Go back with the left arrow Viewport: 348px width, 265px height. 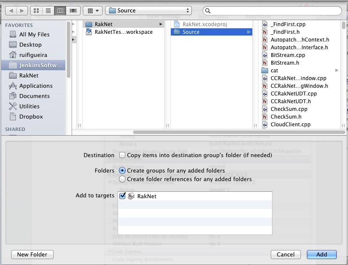point(11,10)
